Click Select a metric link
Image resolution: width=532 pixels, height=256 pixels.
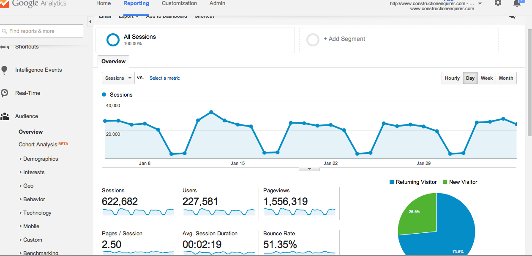[165, 78]
